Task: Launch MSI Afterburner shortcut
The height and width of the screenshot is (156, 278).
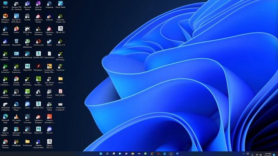Action: [x=27, y=43]
